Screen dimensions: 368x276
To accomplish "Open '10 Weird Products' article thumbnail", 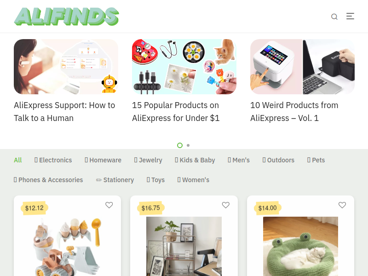I will [302, 67].
